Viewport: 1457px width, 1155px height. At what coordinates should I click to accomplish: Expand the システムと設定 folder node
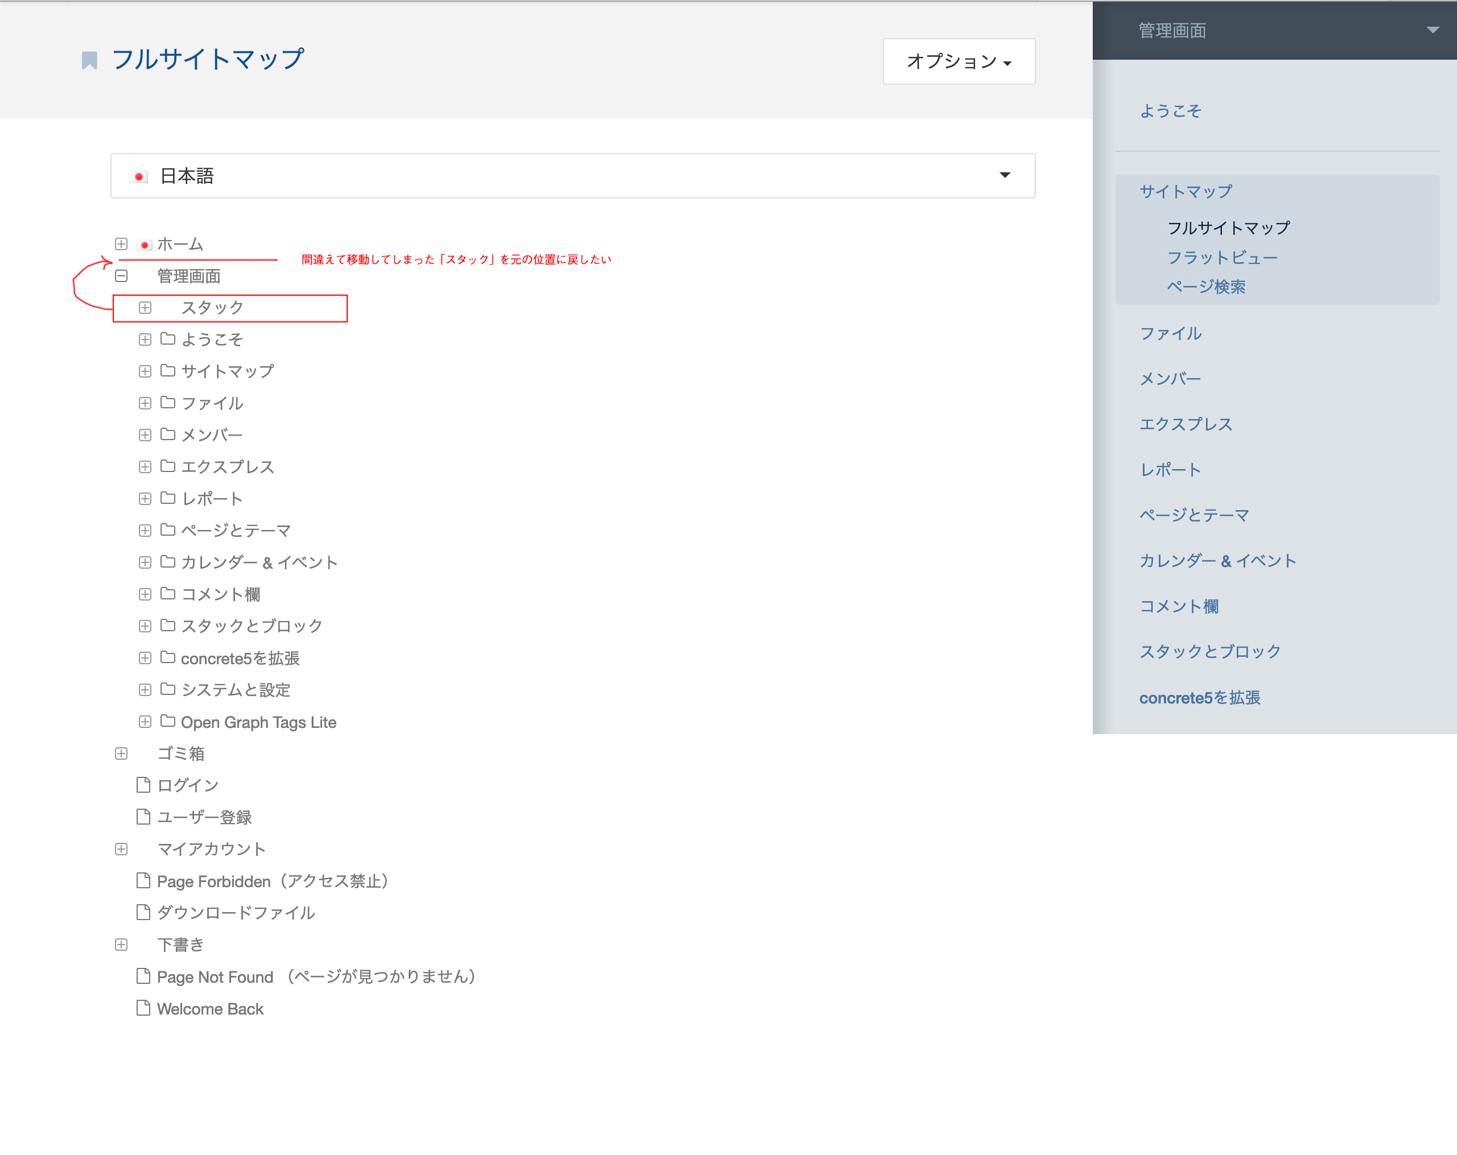(145, 690)
